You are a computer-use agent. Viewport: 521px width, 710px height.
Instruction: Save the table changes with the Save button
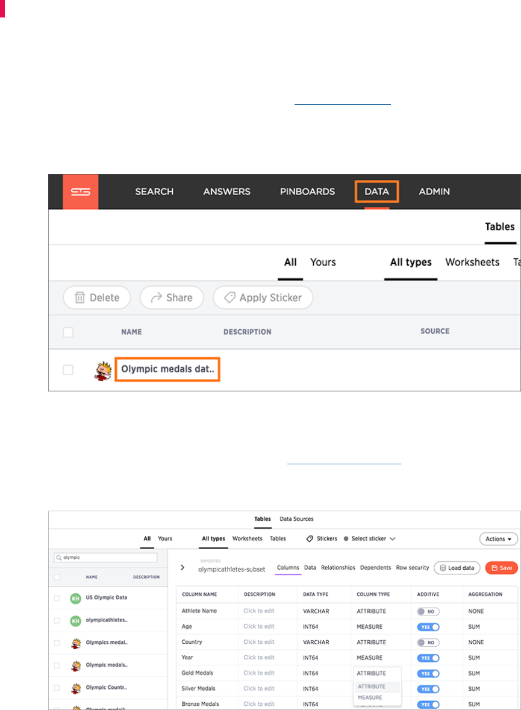[502, 568]
